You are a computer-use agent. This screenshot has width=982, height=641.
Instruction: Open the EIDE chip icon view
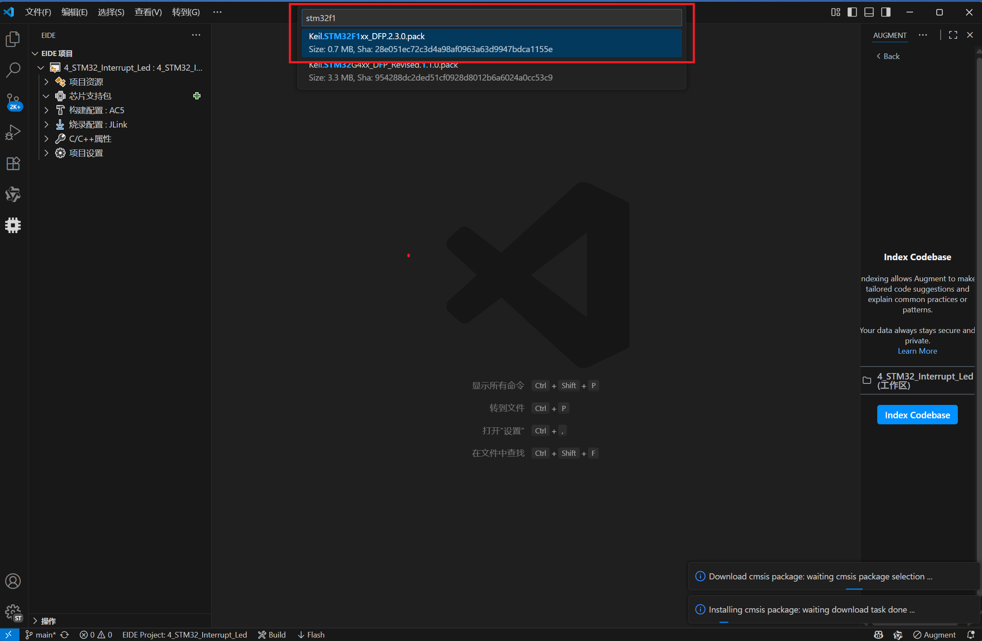click(13, 225)
